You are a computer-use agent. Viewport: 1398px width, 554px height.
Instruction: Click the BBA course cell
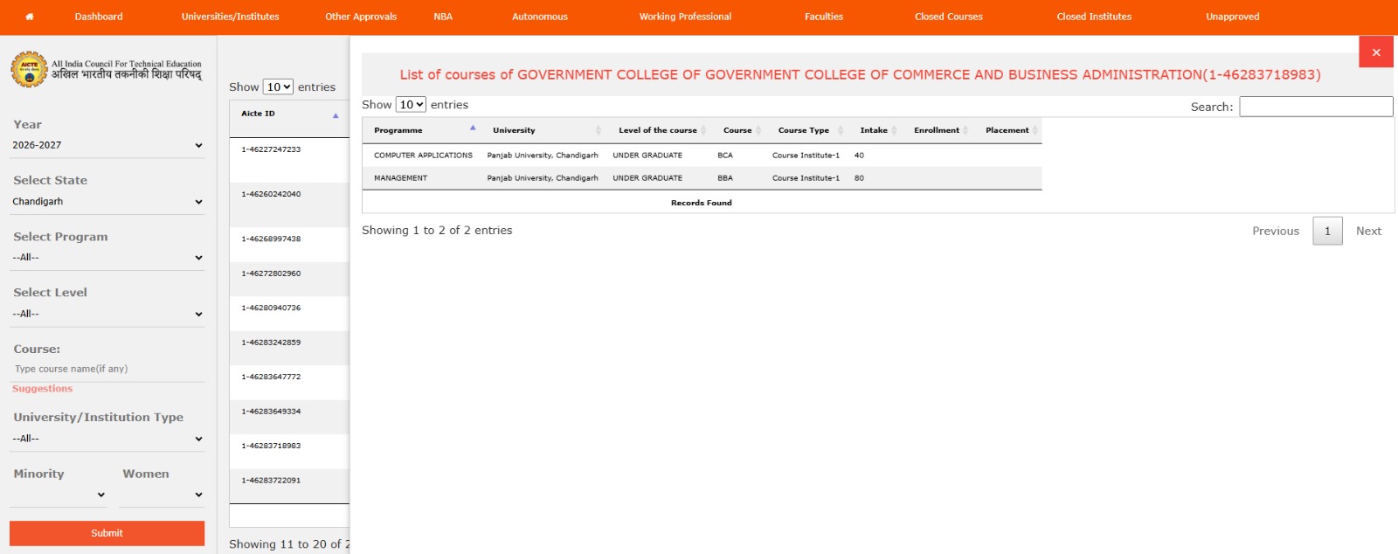(x=725, y=178)
